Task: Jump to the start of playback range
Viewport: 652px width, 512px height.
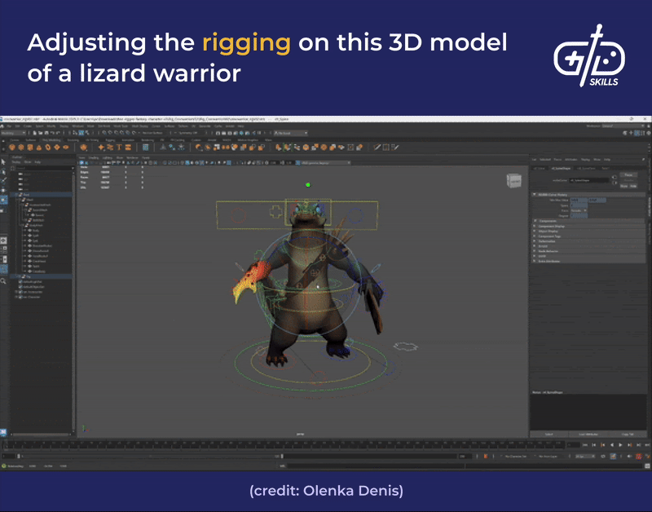Action: coord(585,445)
